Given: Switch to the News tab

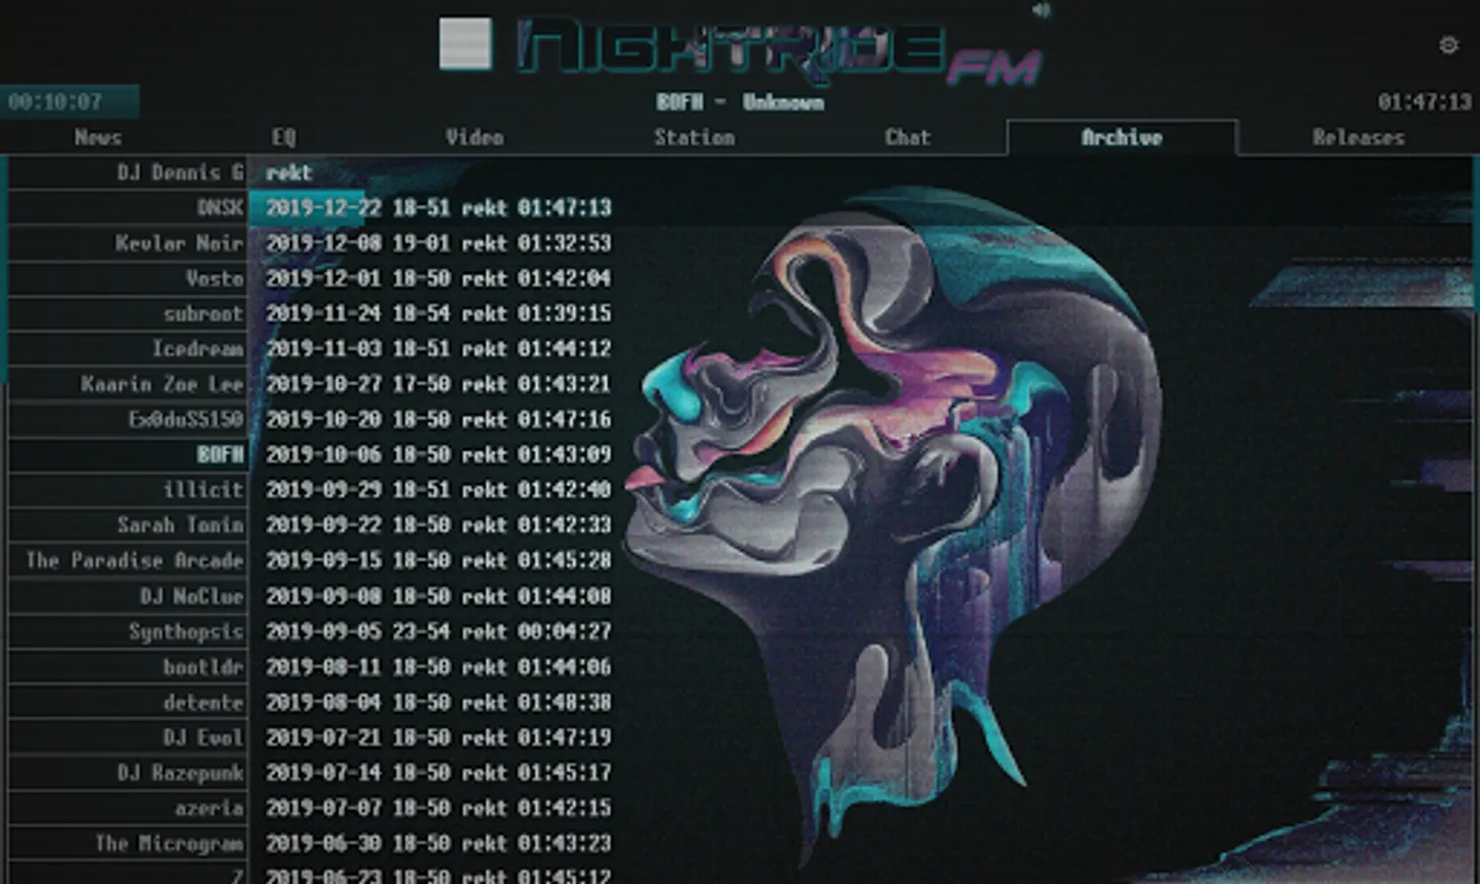Looking at the screenshot, I should (x=98, y=138).
